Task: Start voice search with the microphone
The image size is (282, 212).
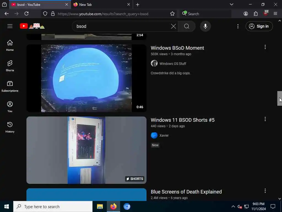Action: click(205, 26)
